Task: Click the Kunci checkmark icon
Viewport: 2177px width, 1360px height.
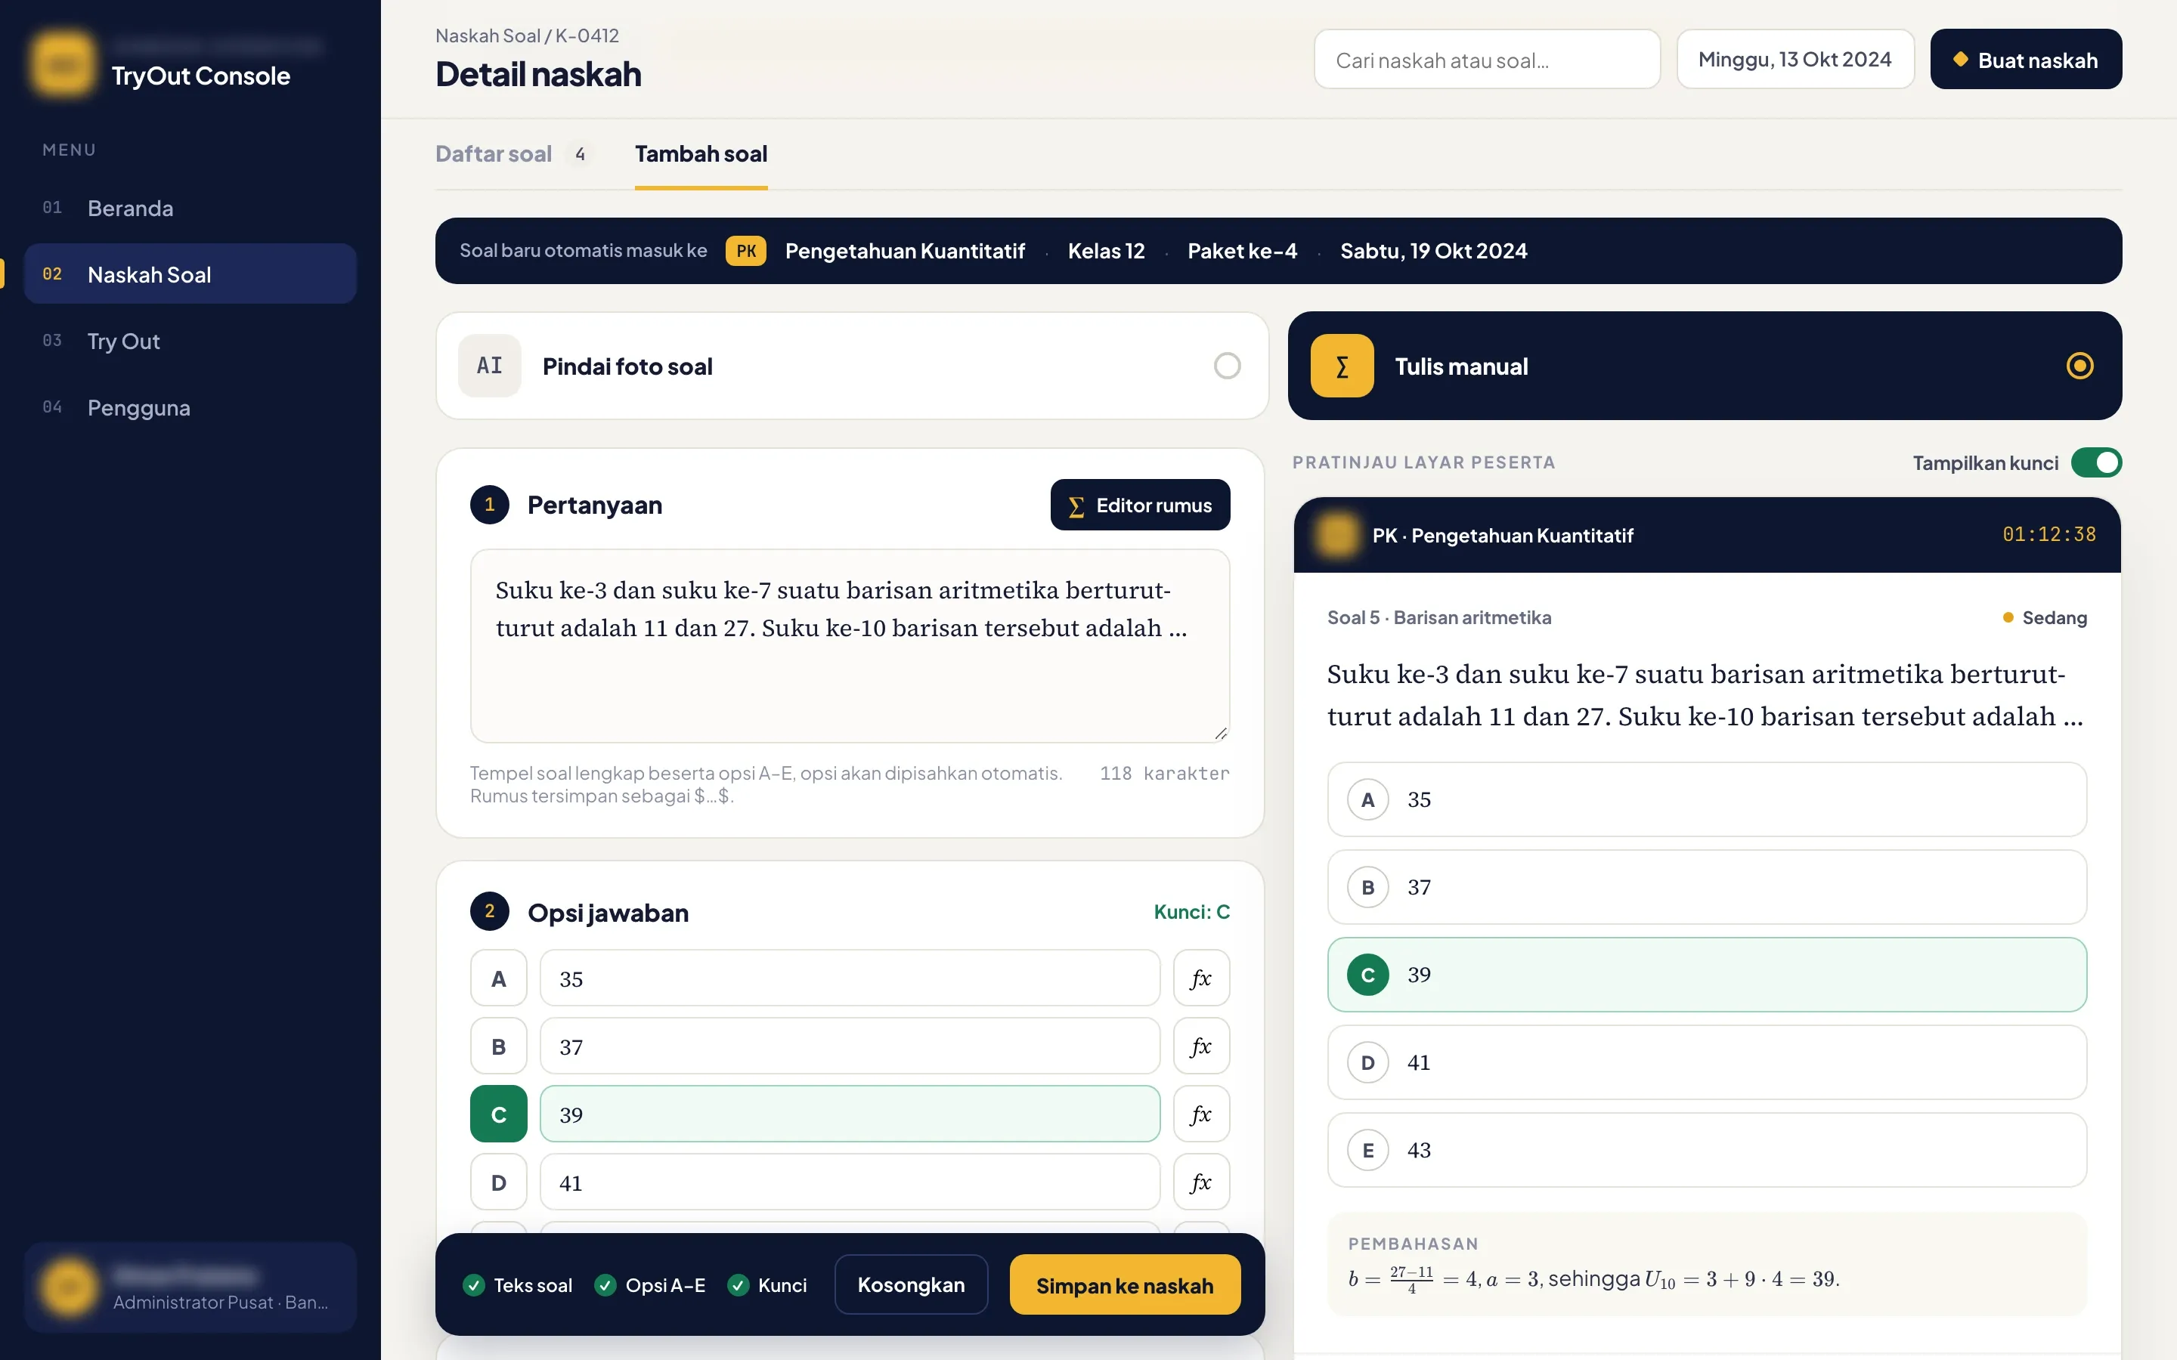Action: point(738,1285)
